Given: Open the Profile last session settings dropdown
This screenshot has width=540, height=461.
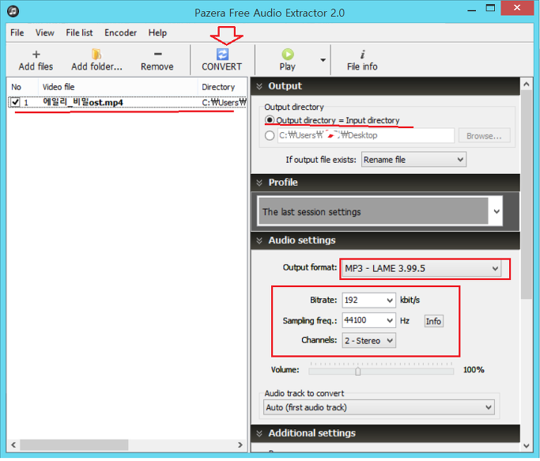Looking at the screenshot, I should coord(380,211).
